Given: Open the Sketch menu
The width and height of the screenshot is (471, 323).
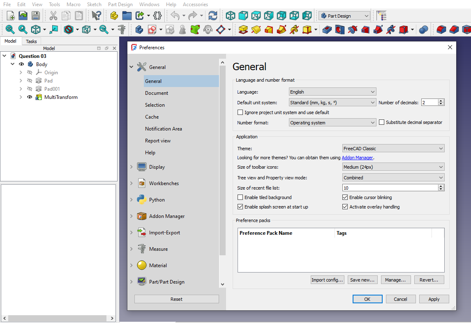Looking at the screenshot, I should pyautogui.click(x=94, y=5).
